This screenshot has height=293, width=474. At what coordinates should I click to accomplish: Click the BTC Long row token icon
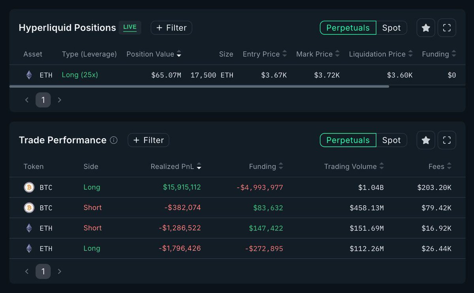tap(29, 187)
